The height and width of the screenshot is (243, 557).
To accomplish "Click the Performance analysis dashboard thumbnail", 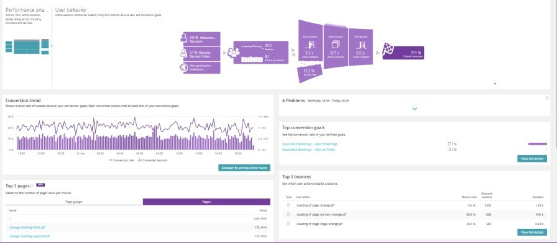I will (x=27, y=46).
